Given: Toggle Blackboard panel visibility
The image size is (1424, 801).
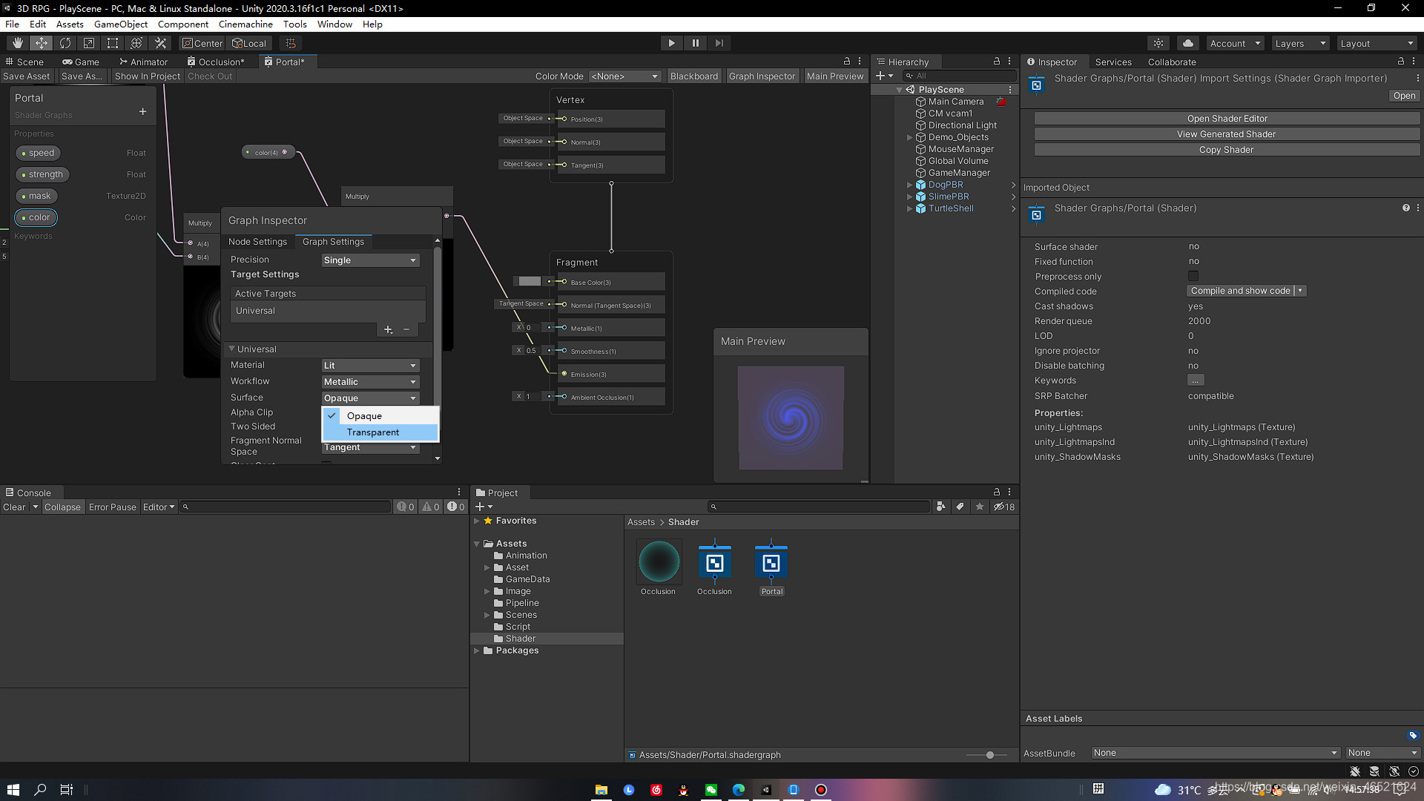Looking at the screenshot, I should pos(693,76).
